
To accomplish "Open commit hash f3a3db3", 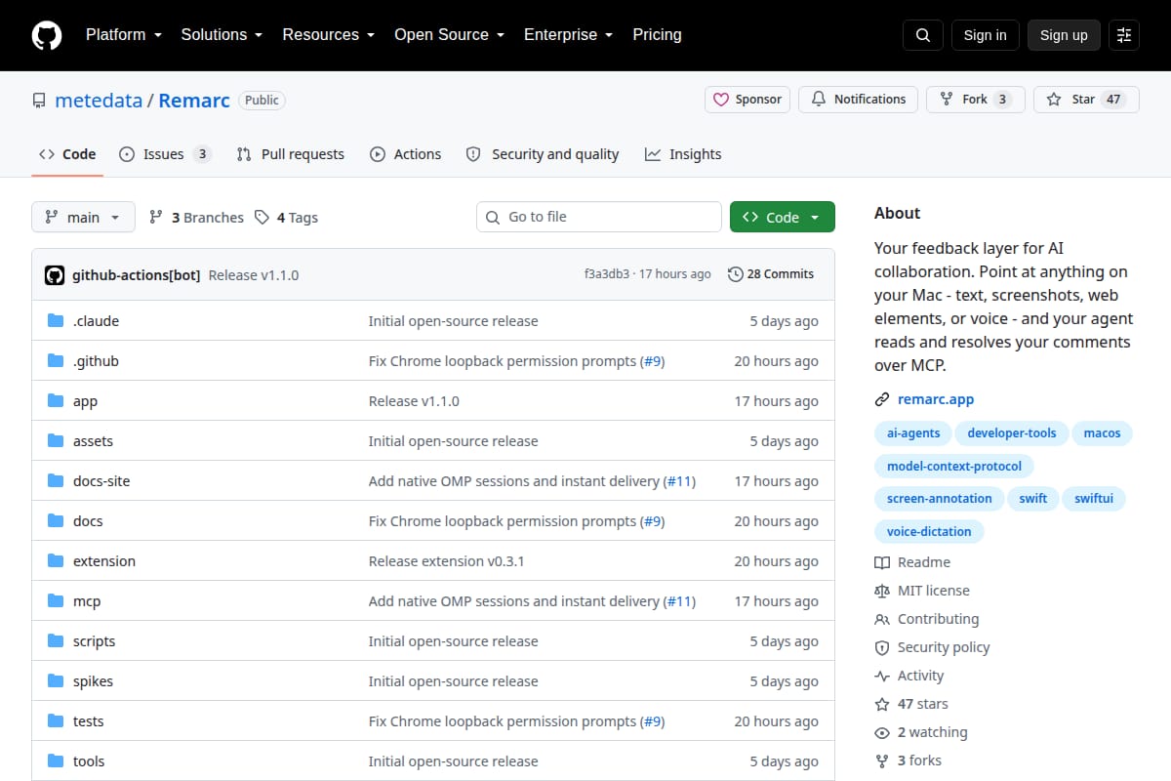I will (x=606, y=274).
